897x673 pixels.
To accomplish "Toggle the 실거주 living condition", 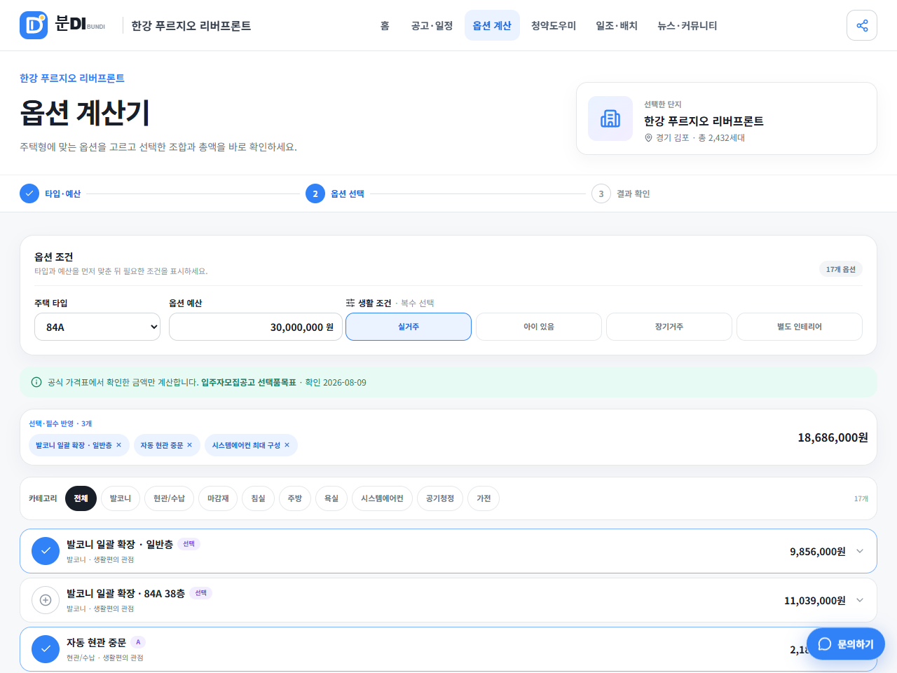I will pos(409,327).
